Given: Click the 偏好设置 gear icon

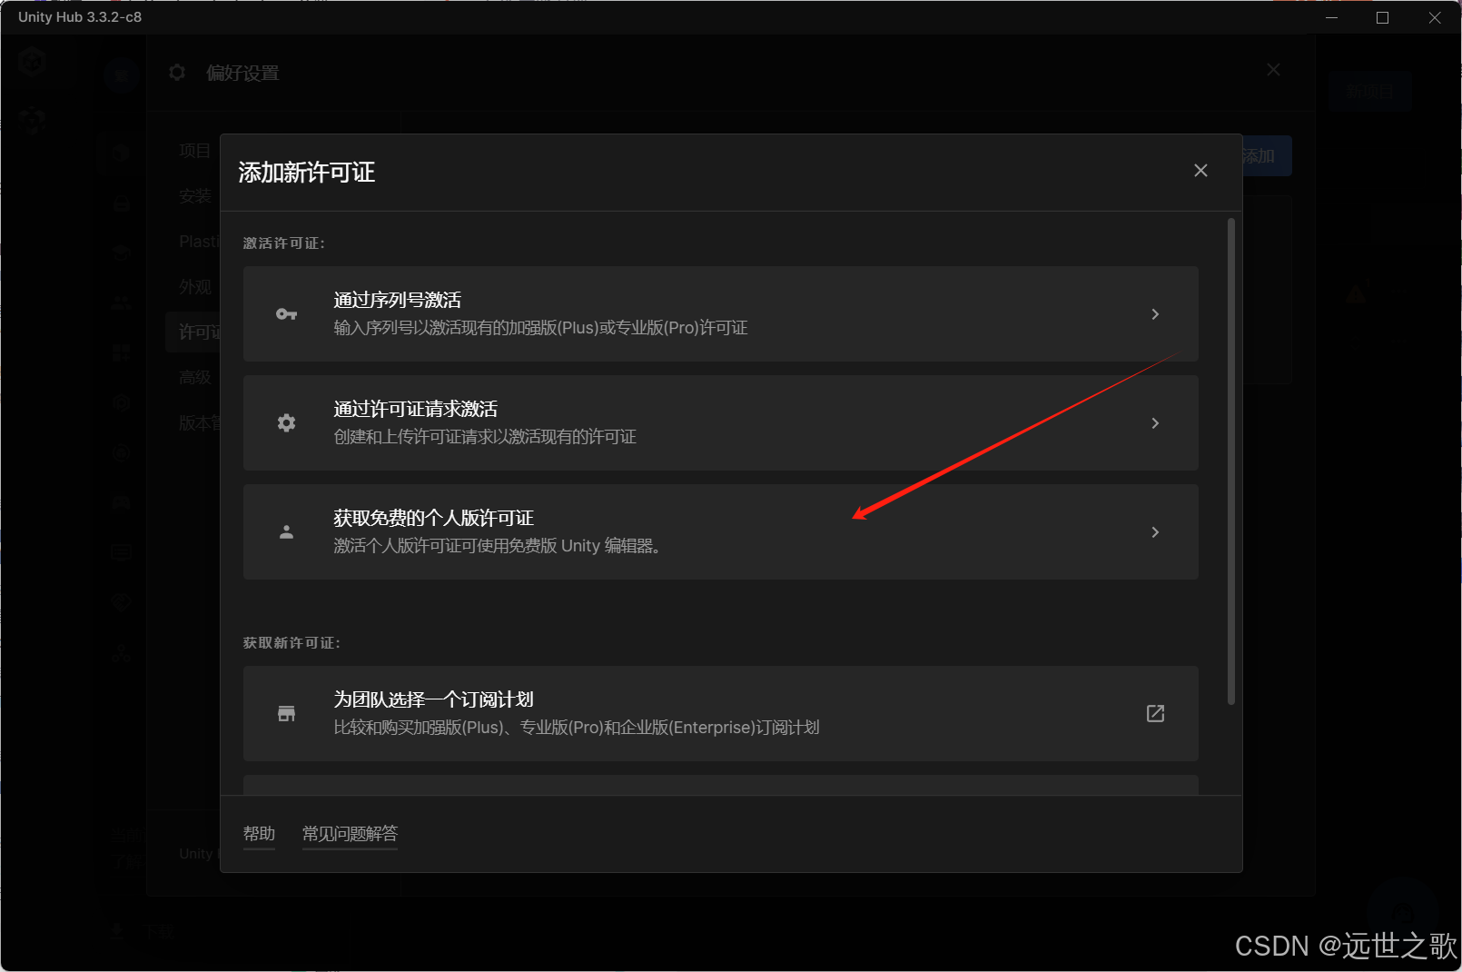Looking at the screenshot, I should pyautogui.click(x=177, y=73).
